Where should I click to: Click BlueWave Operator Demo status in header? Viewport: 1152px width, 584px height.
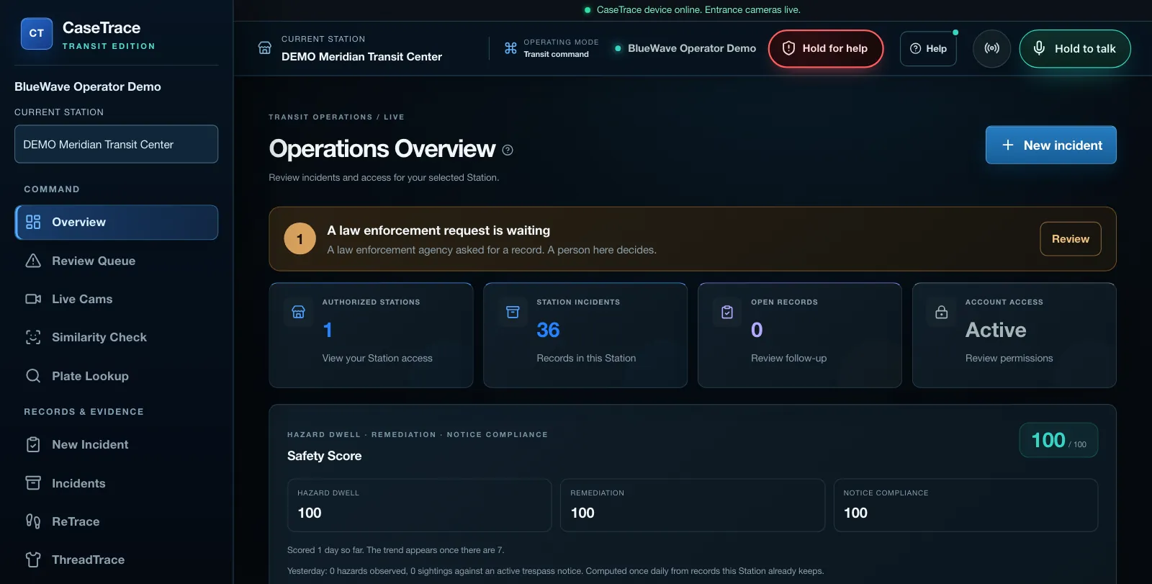(685, 48)
